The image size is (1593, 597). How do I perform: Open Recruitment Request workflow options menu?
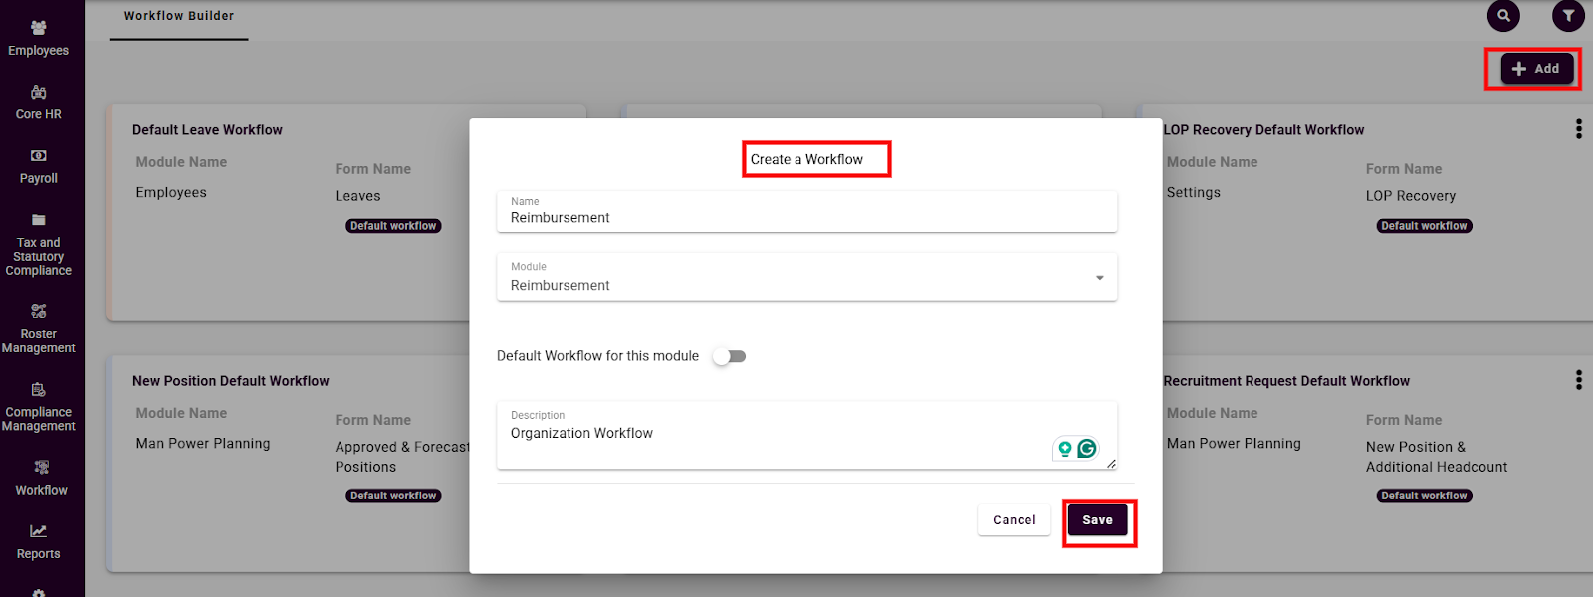tap(1578, 380)
